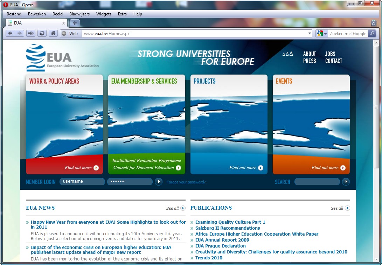Click the Forgot your password link

[x=186, y=182]
